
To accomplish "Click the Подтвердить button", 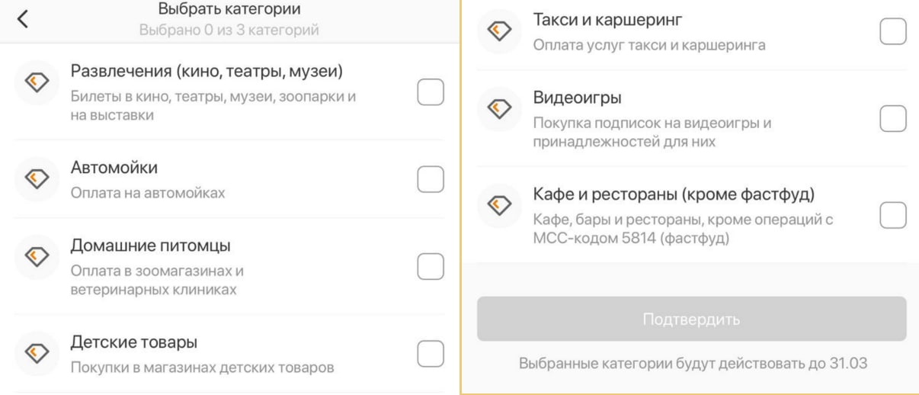I will [692, 319].
